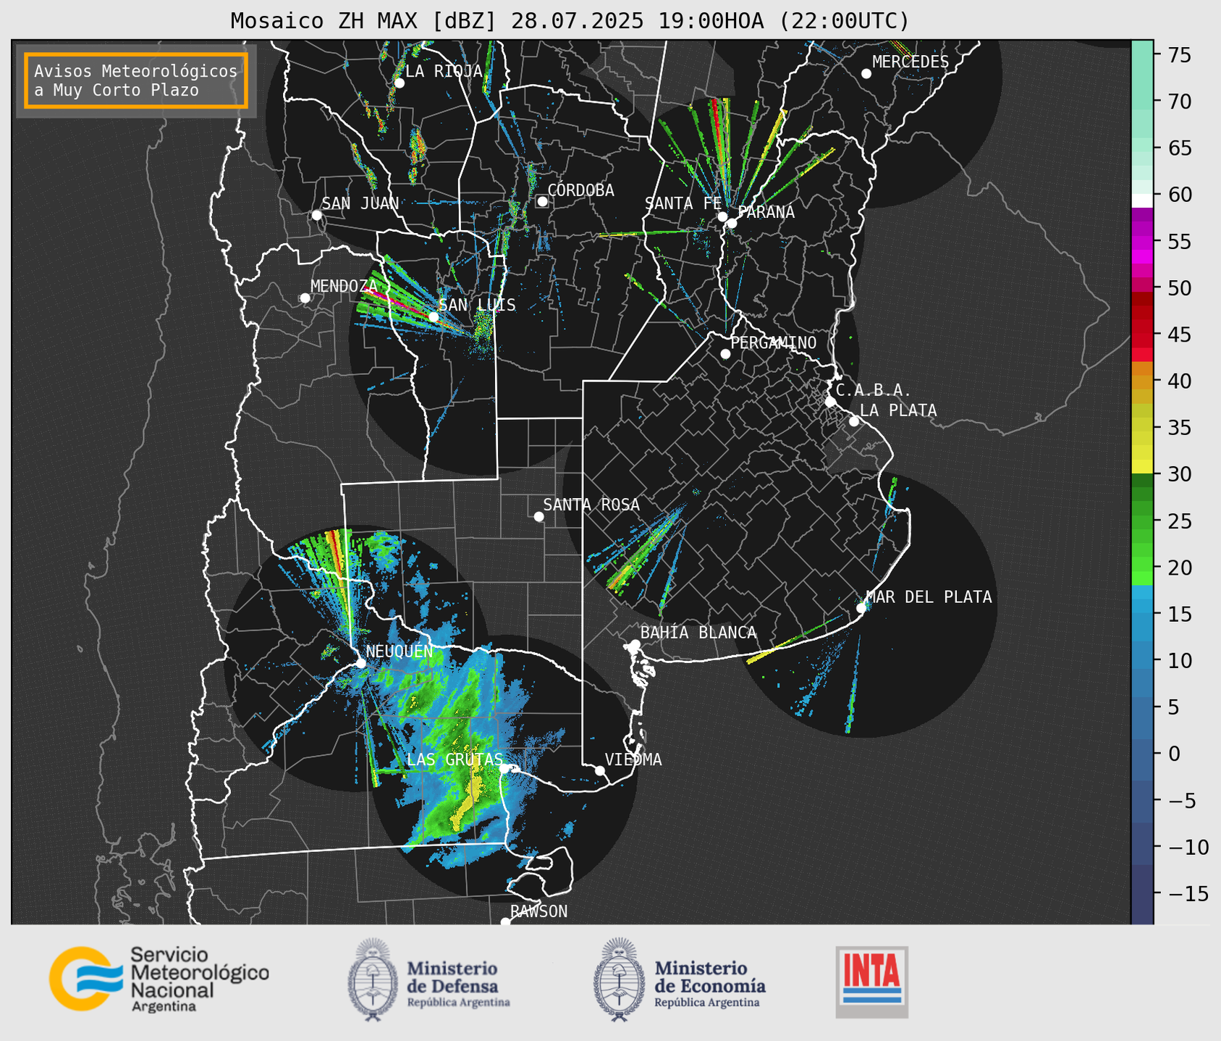This screenshot has height=1041, width=1221.
Task: Click the yellow radar echo south of Las Grutas
Action: [468, 798]
